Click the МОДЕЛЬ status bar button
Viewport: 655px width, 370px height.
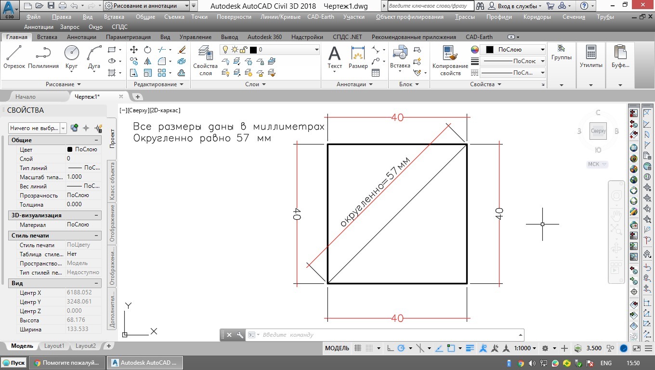pyautogui.click(x=337, y=348)
